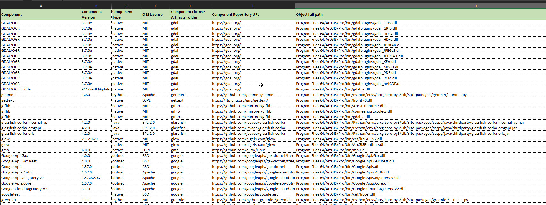Screen dimensions: 546x205
Task: Select column D header
Action: pos(156,6)
